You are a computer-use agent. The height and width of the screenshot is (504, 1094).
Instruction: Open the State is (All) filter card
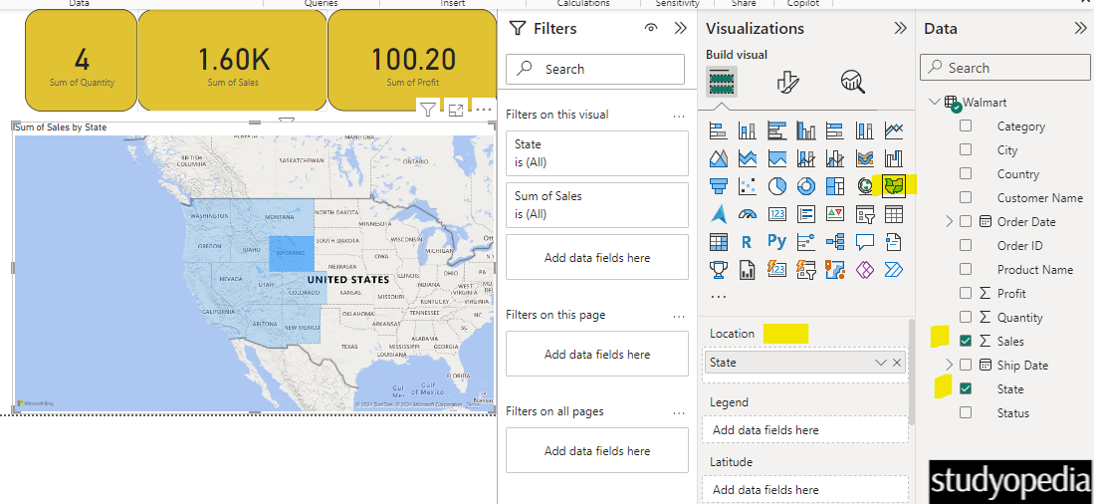(x=597, y=152)
